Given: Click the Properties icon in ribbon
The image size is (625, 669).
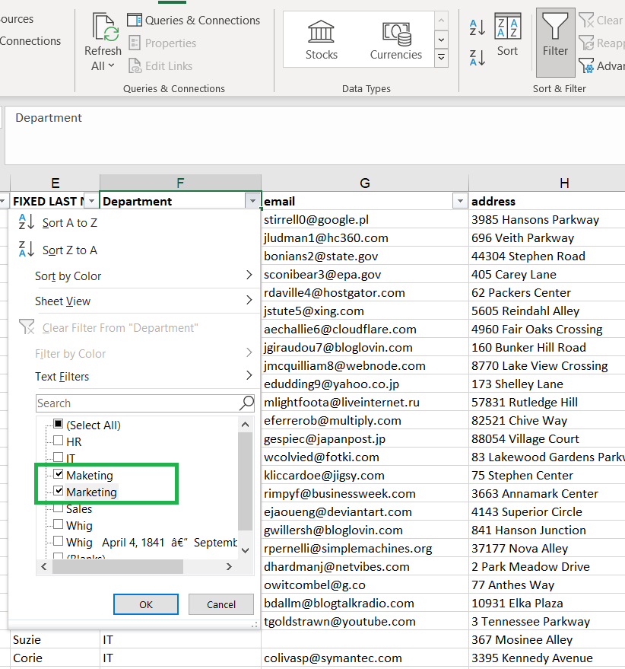Looking at the screenshot, I should coord(135,43).
